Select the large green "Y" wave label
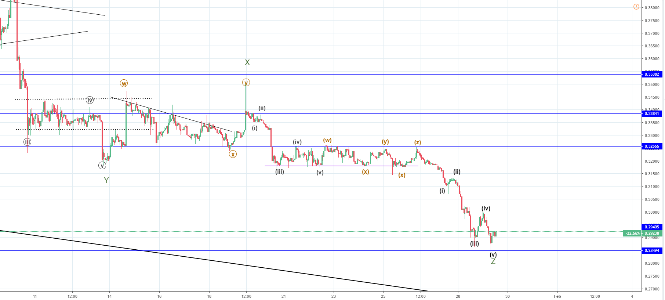This screenshot has width=665, height=300. (106, 180)
